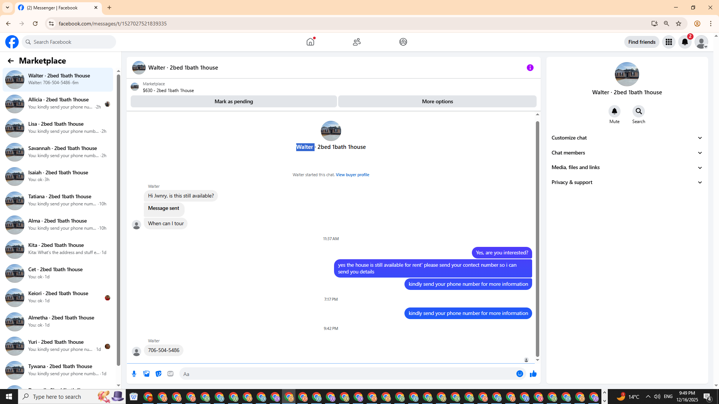Open the View buyer profile link
Image resolution: width=719 pixels, height=404 pixels.
(352, 175)
